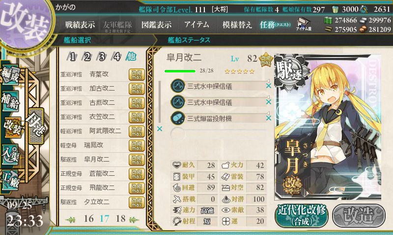Remove first 三式水中探信儀 with its X
The width and height of the screenshot is (393, 235).
pos(268,86)
